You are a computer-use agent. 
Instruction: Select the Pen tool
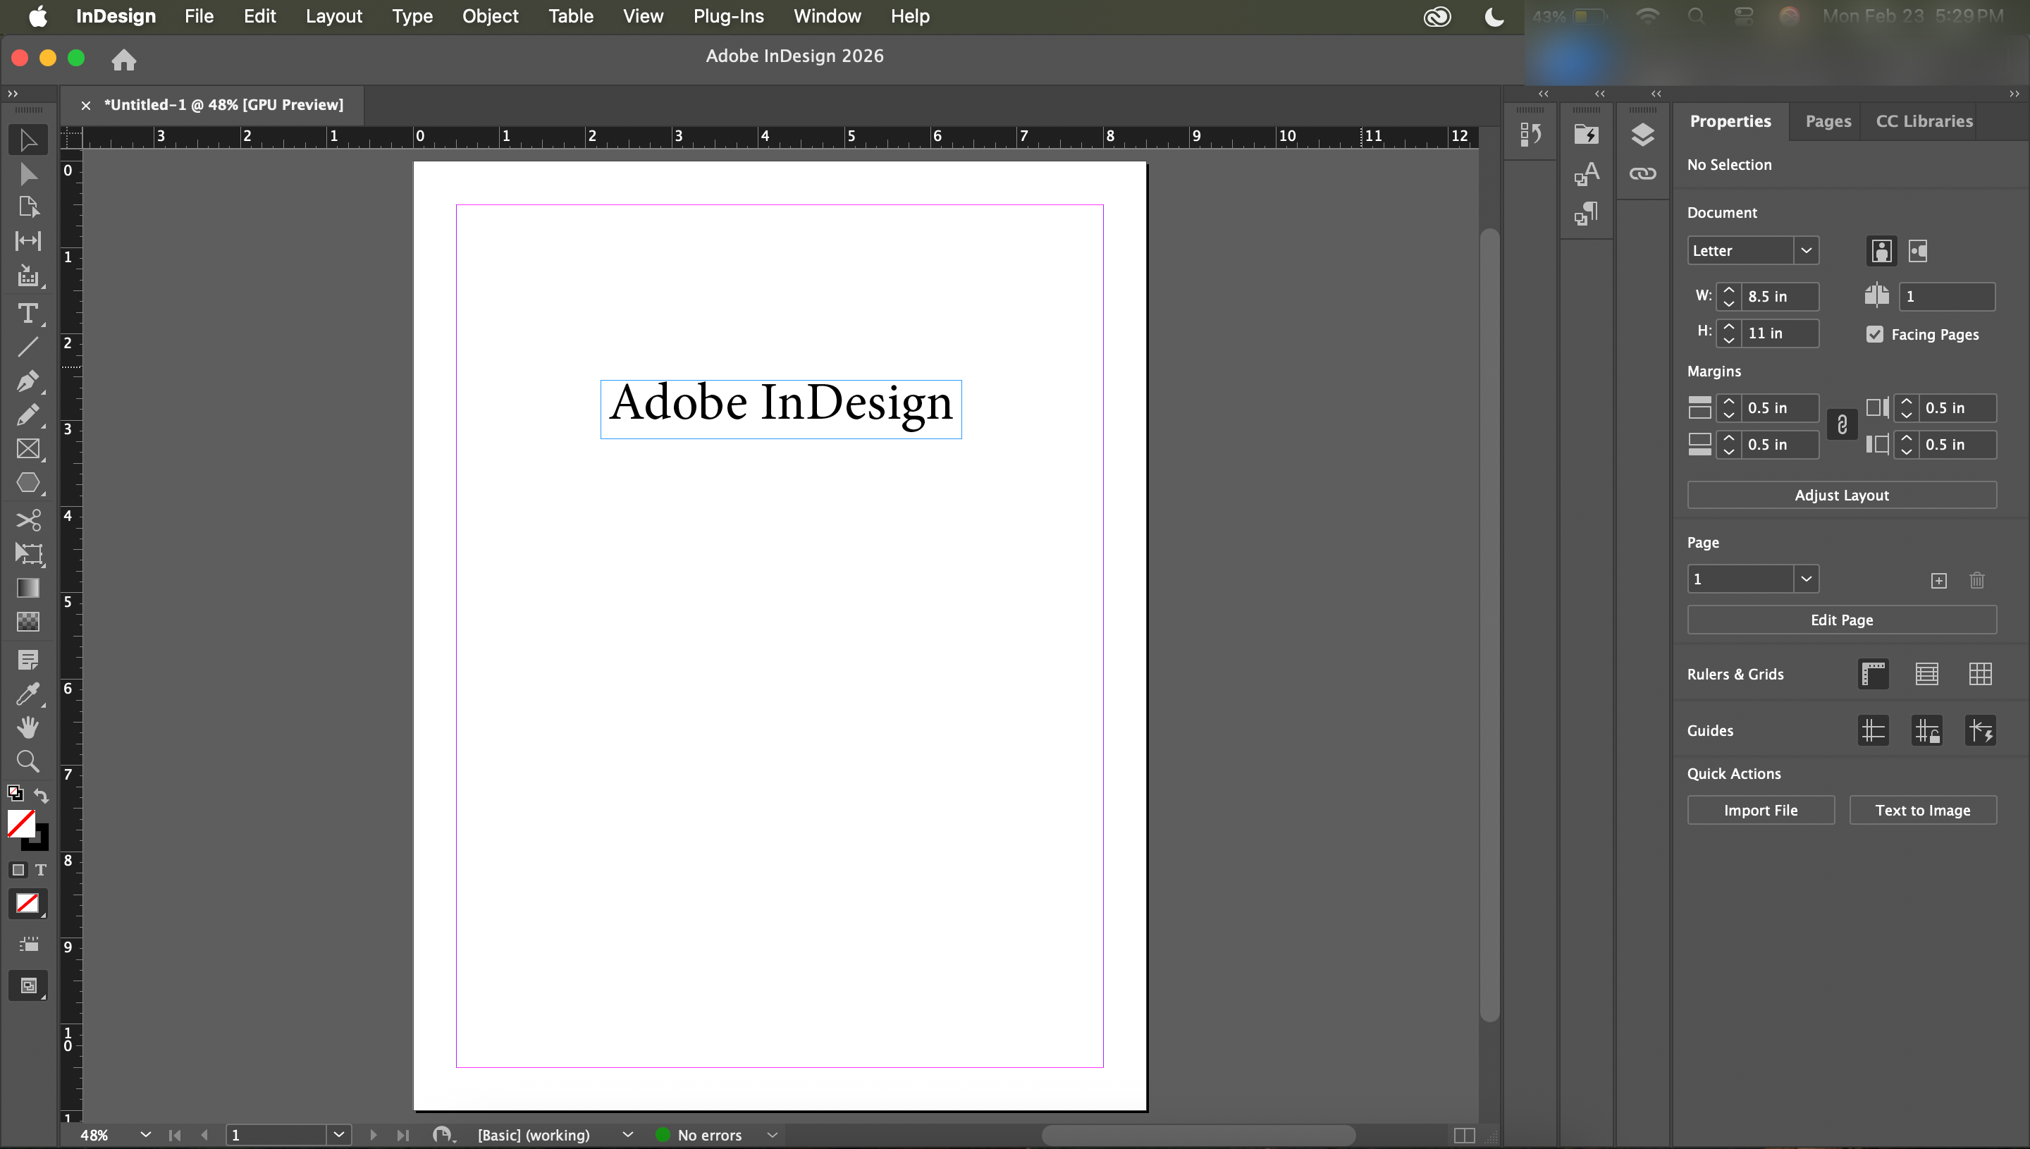pos(27,381)
